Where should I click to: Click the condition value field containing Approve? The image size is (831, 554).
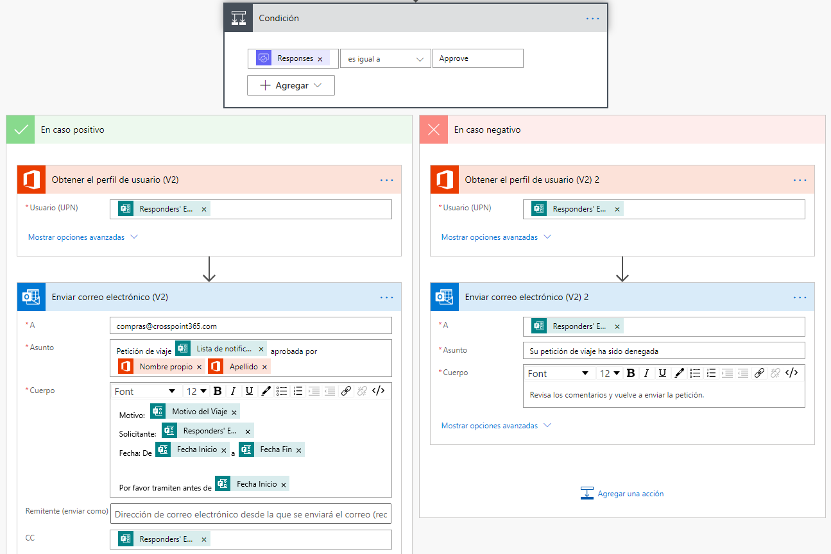click(478, 58)
